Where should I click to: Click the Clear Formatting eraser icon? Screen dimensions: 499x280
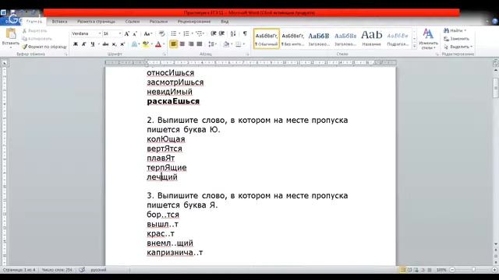pos(162,33)
